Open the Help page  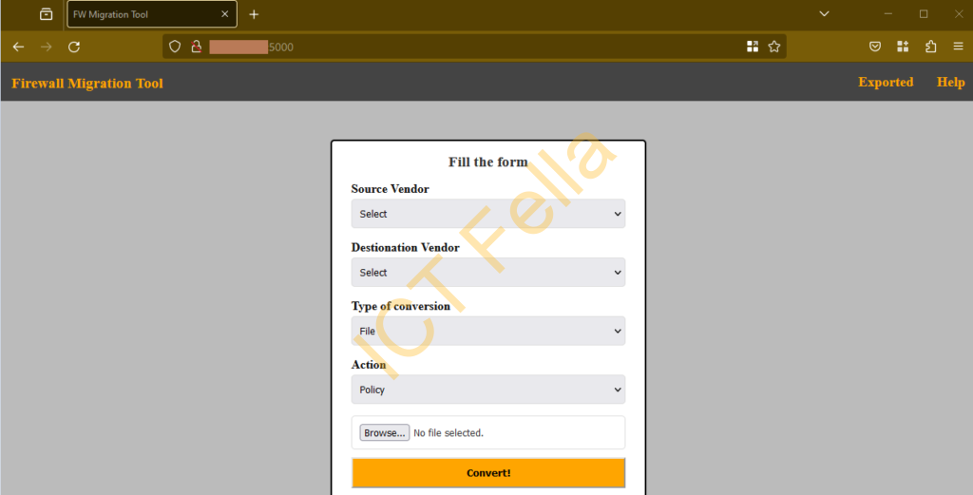[950, 82]
